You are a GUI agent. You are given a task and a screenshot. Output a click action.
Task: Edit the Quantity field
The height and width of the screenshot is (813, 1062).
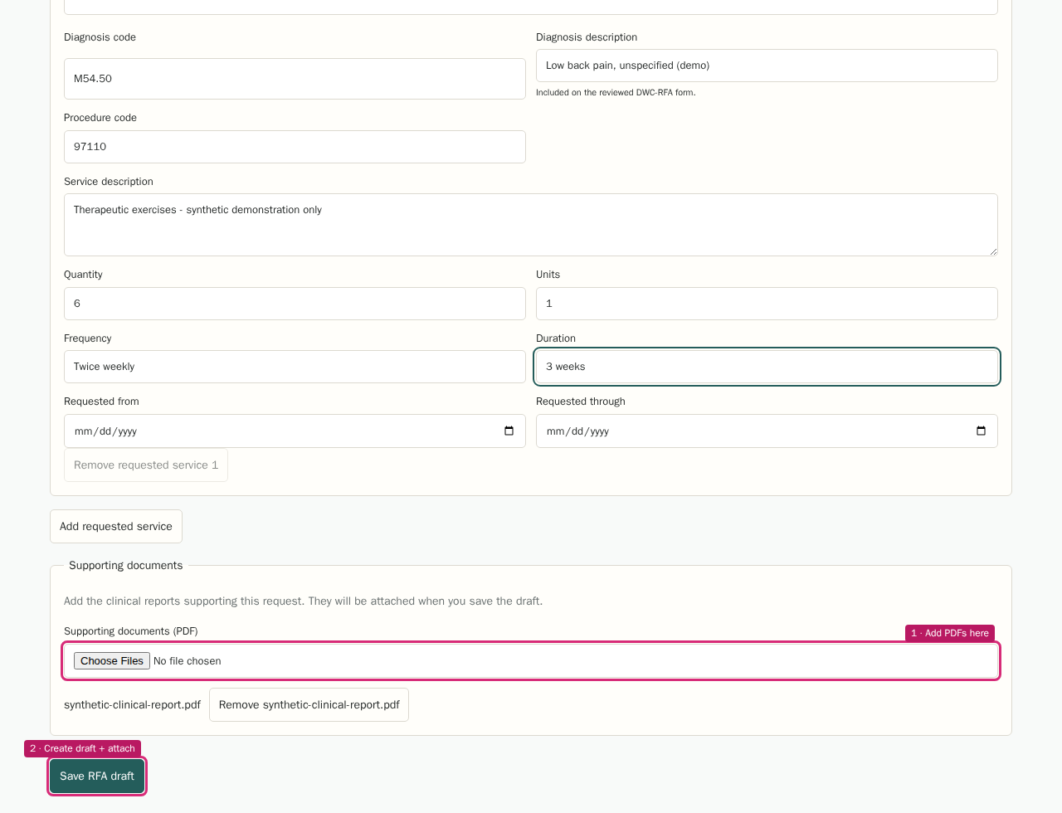295,304
